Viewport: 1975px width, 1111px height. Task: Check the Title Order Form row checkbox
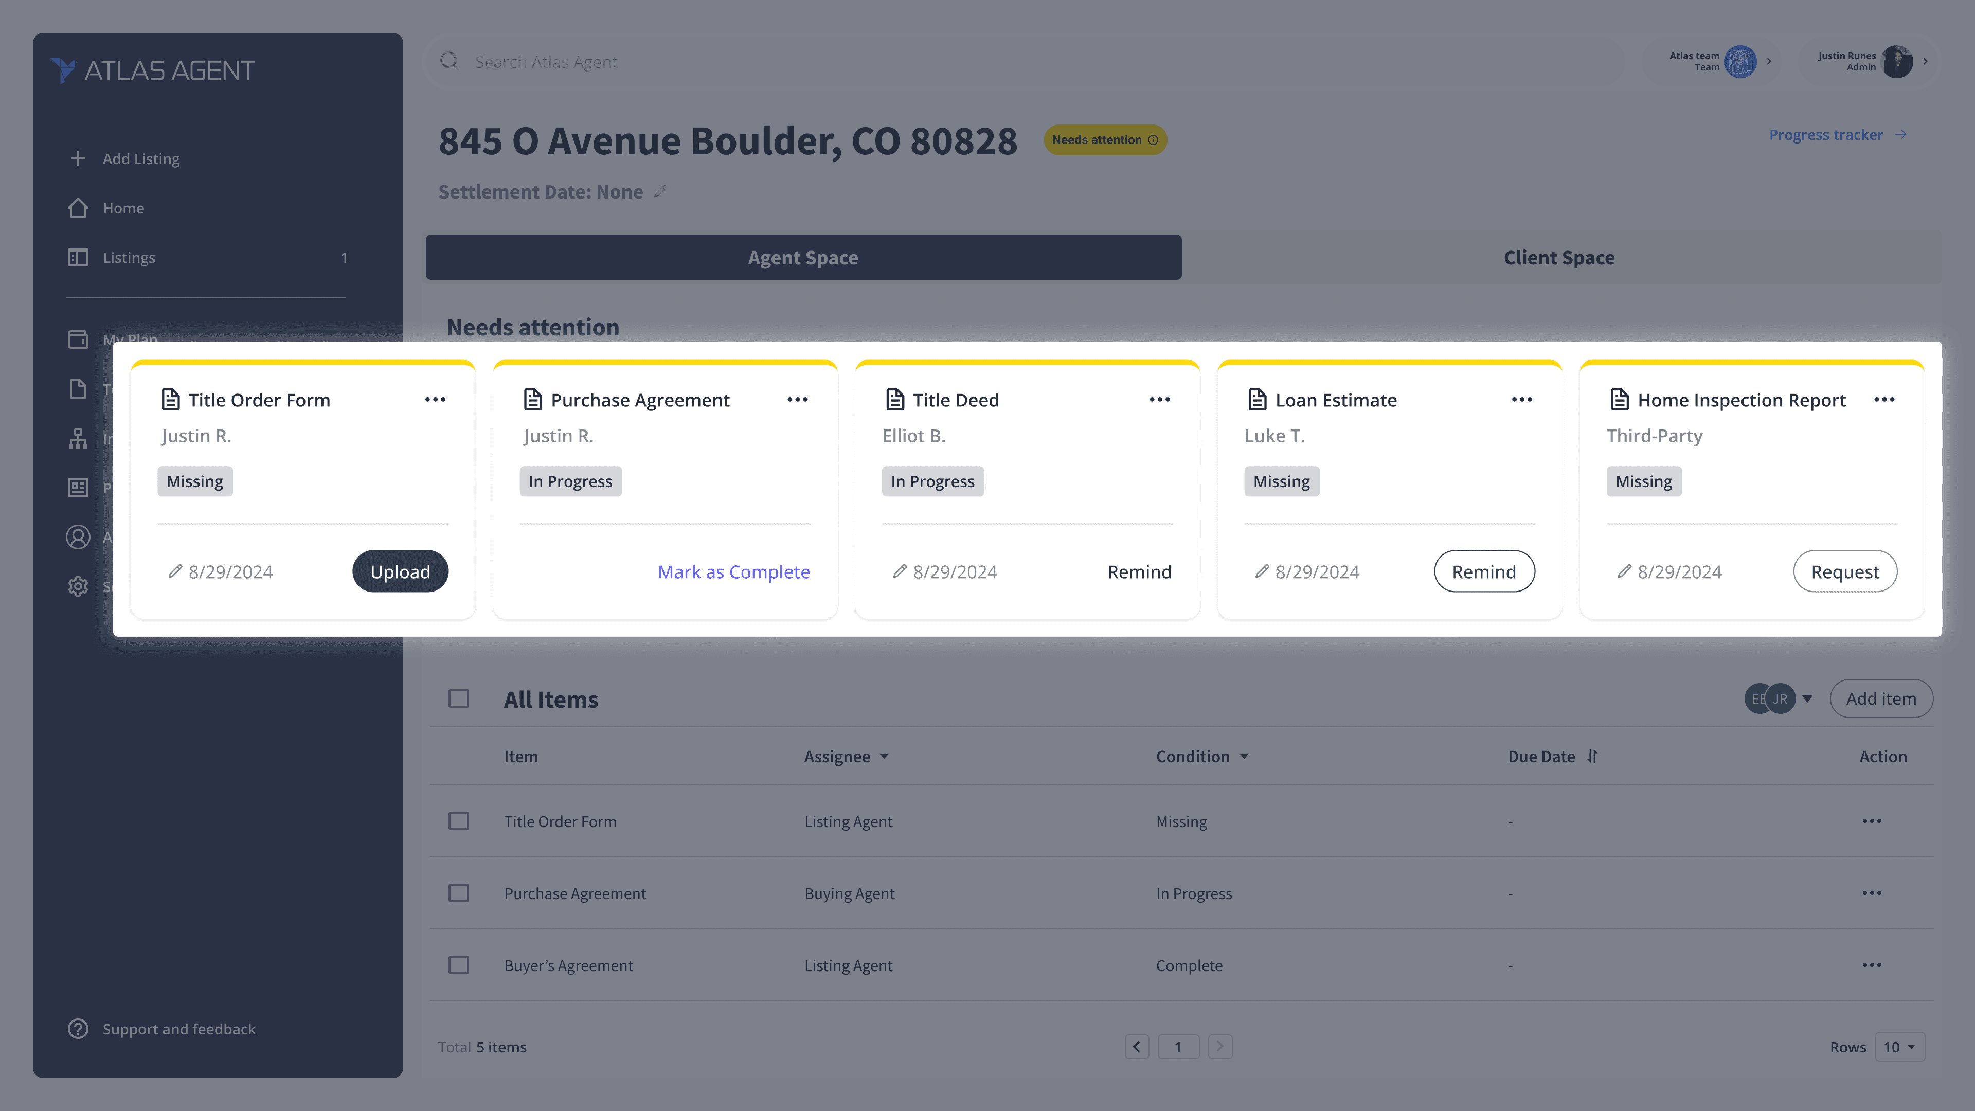tap(458, 821)
